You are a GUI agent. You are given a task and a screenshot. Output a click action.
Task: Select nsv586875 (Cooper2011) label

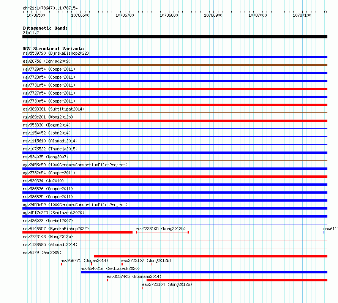point(48,197)
